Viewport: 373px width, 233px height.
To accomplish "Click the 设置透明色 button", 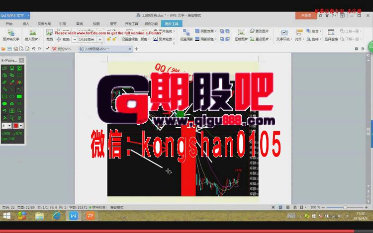I will click(x=129, y=39).
